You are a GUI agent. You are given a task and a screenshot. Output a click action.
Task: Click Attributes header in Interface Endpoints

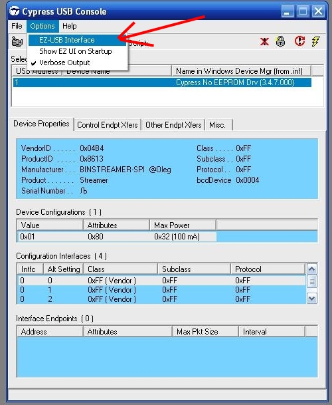click(127, 332)
